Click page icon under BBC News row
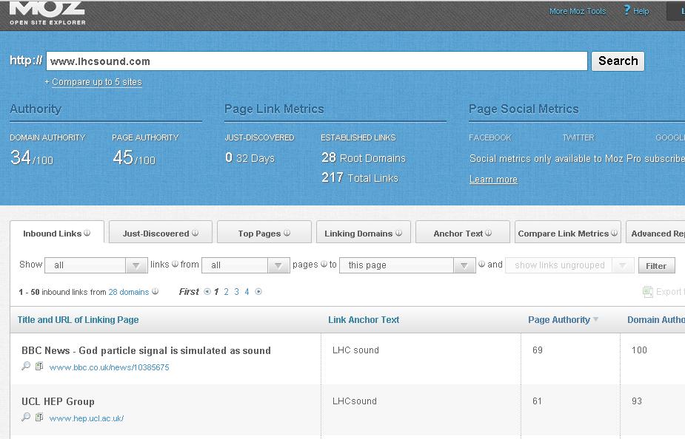 [x=39, y=366]
